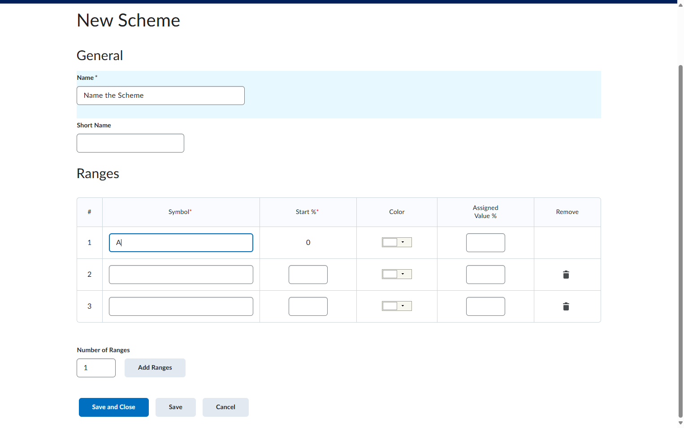The image size is (684, 428).
Task: Click Add Ranges button
Action: pos(155,368)
